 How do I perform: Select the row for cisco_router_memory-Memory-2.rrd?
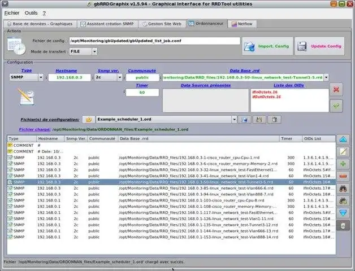pos(171,164)
